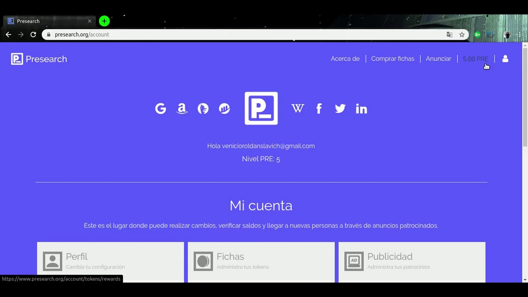Select the Google search provider icon

[160, 108]
